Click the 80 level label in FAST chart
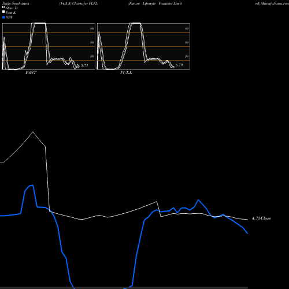 click(x=92, y=28)
